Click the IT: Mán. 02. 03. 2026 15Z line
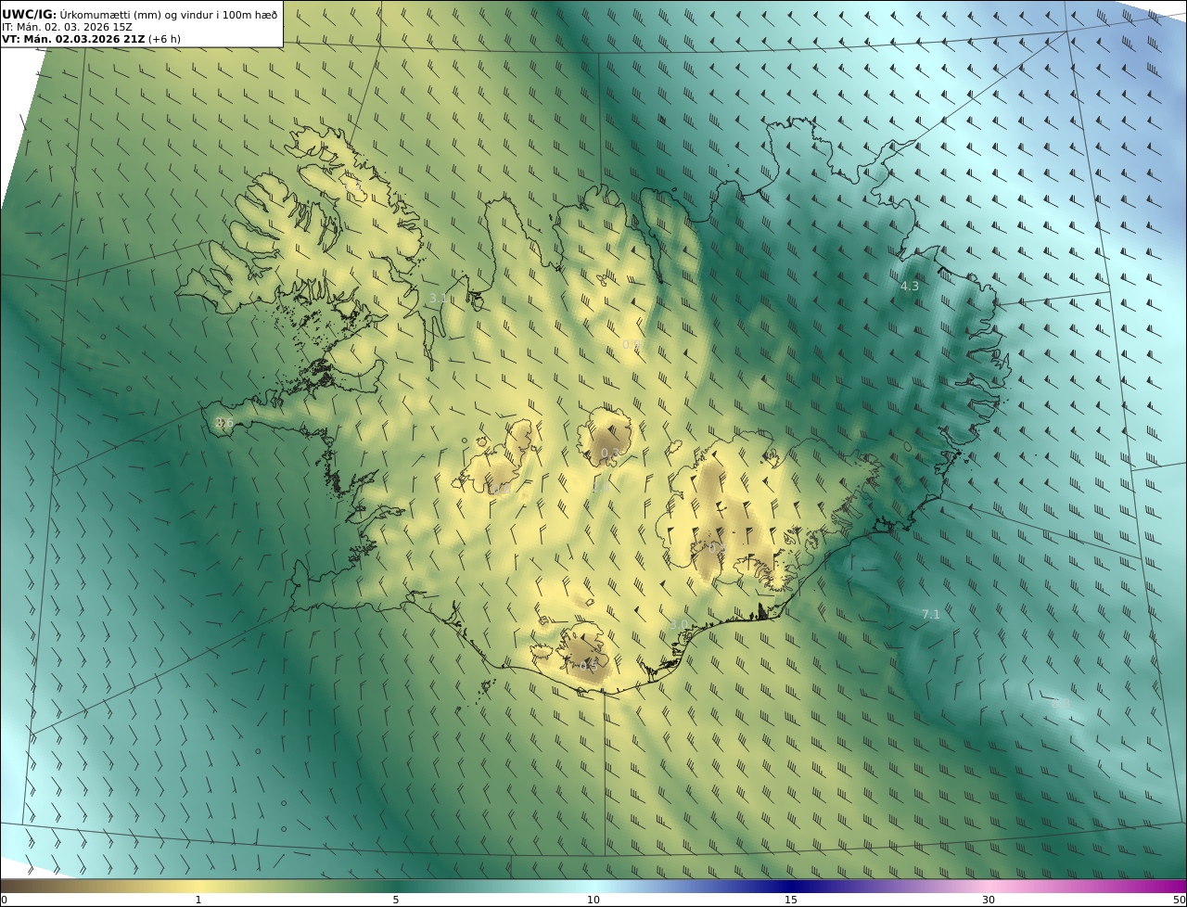The width and height of the screenshot is (1187, 907). pyautogui.click(x=67, y=27)
